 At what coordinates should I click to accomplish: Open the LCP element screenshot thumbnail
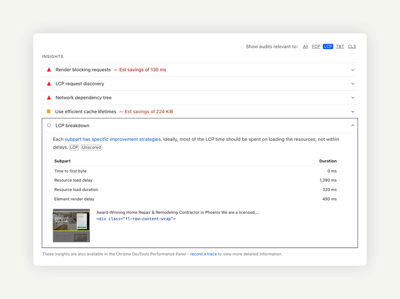coord(71,225)
